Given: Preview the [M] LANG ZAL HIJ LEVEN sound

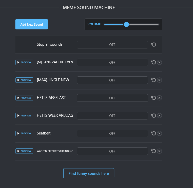Looking at the screenshot, I should coord(24,62).
